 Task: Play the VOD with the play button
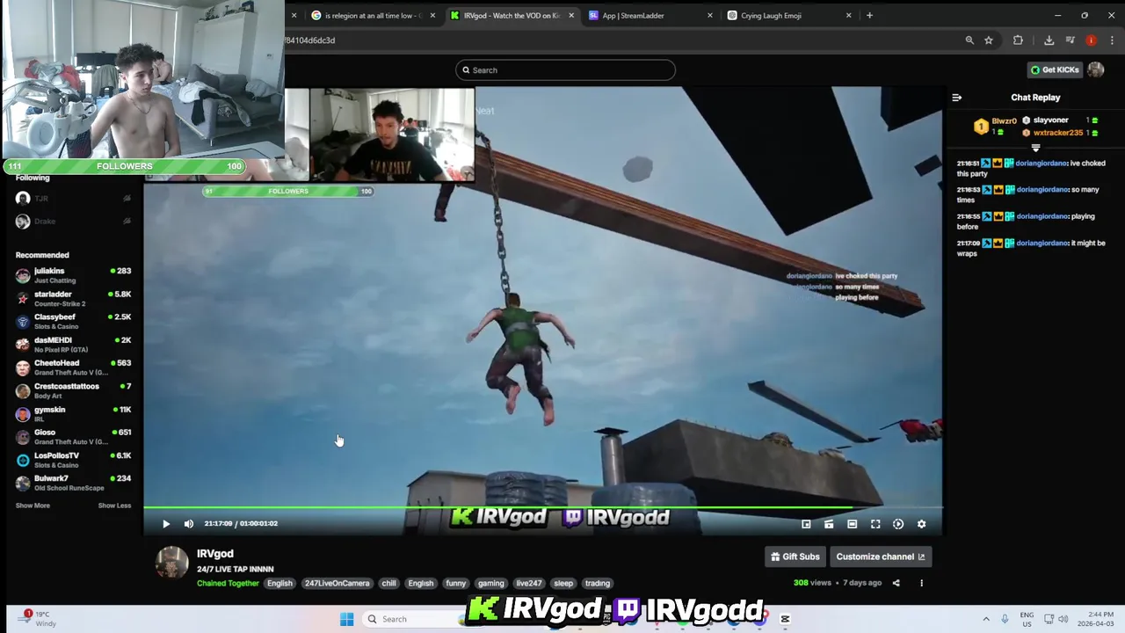pyautogui.click(x=166, y=524)
